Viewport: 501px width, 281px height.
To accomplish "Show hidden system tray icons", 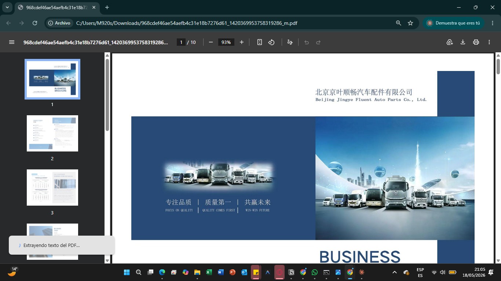I will coord(395,272).
